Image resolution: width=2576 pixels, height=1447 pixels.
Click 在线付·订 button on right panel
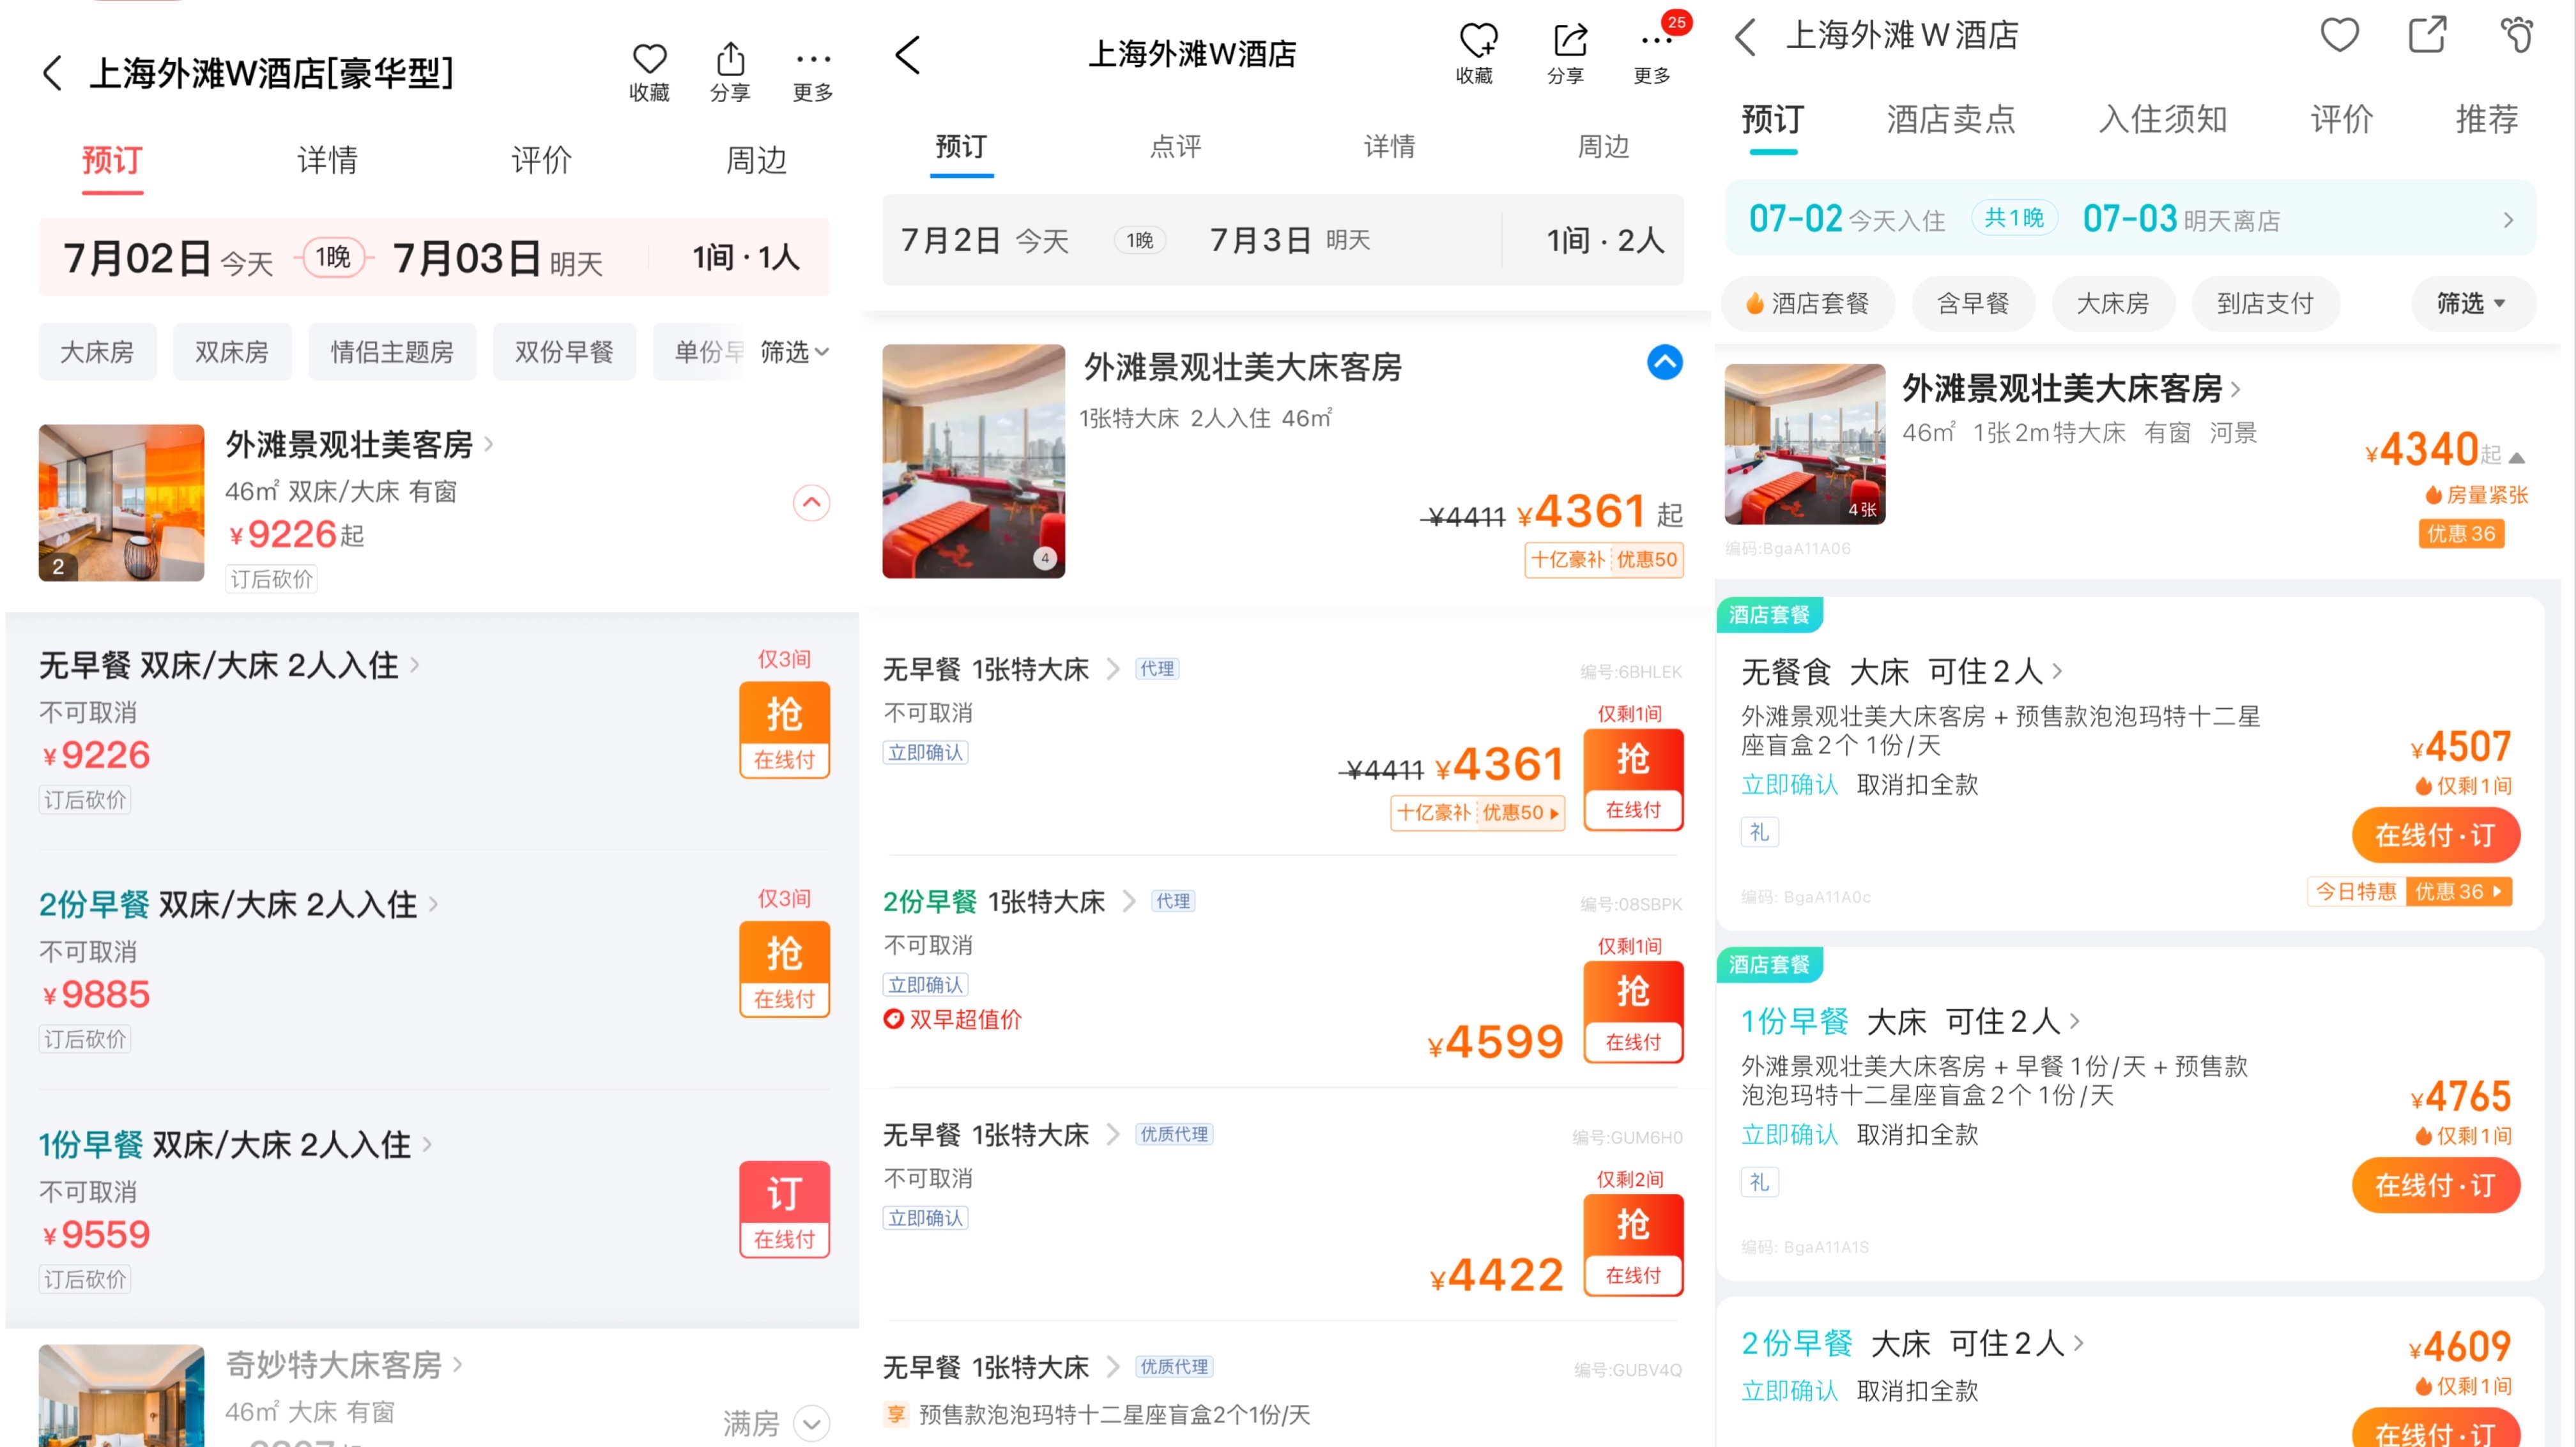pos(2434,833)
